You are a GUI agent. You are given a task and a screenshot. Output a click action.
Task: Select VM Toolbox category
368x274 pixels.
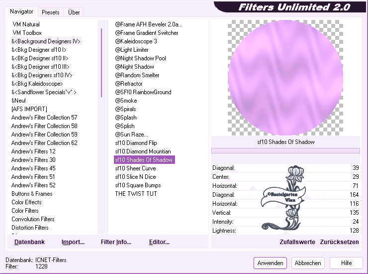[x=27, y=33]
